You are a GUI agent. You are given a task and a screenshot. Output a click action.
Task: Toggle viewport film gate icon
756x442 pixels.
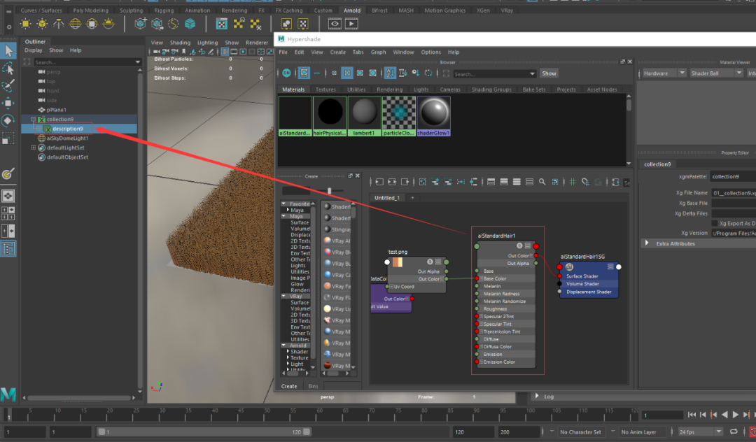[x=234, y=52]
